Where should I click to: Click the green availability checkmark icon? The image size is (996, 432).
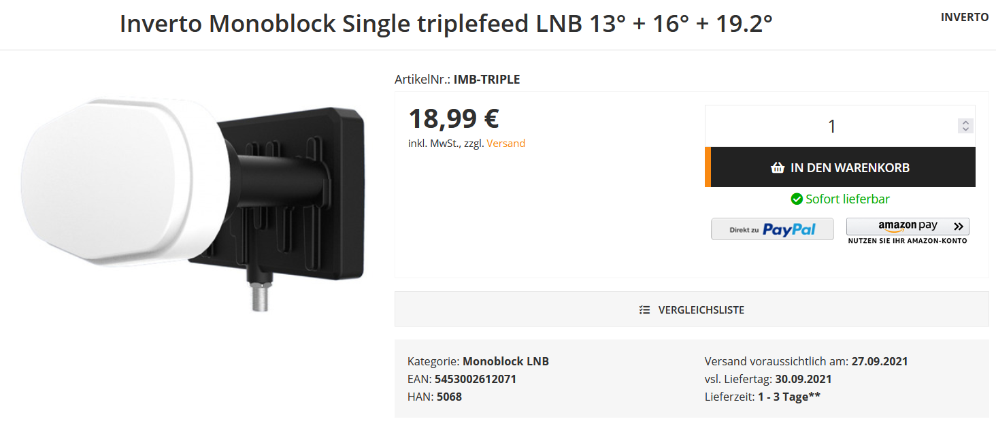click(797, 199)
